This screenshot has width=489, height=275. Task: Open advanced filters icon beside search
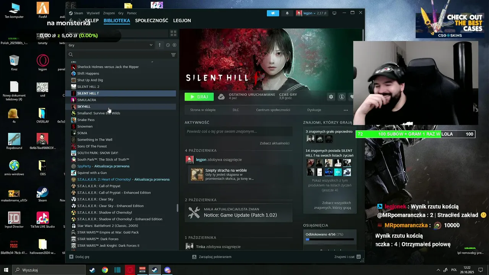click(173, 55)
